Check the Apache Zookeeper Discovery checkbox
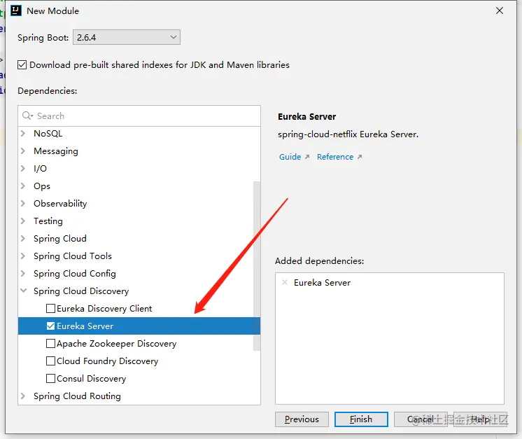522x439 pixels. coord(50,343)
